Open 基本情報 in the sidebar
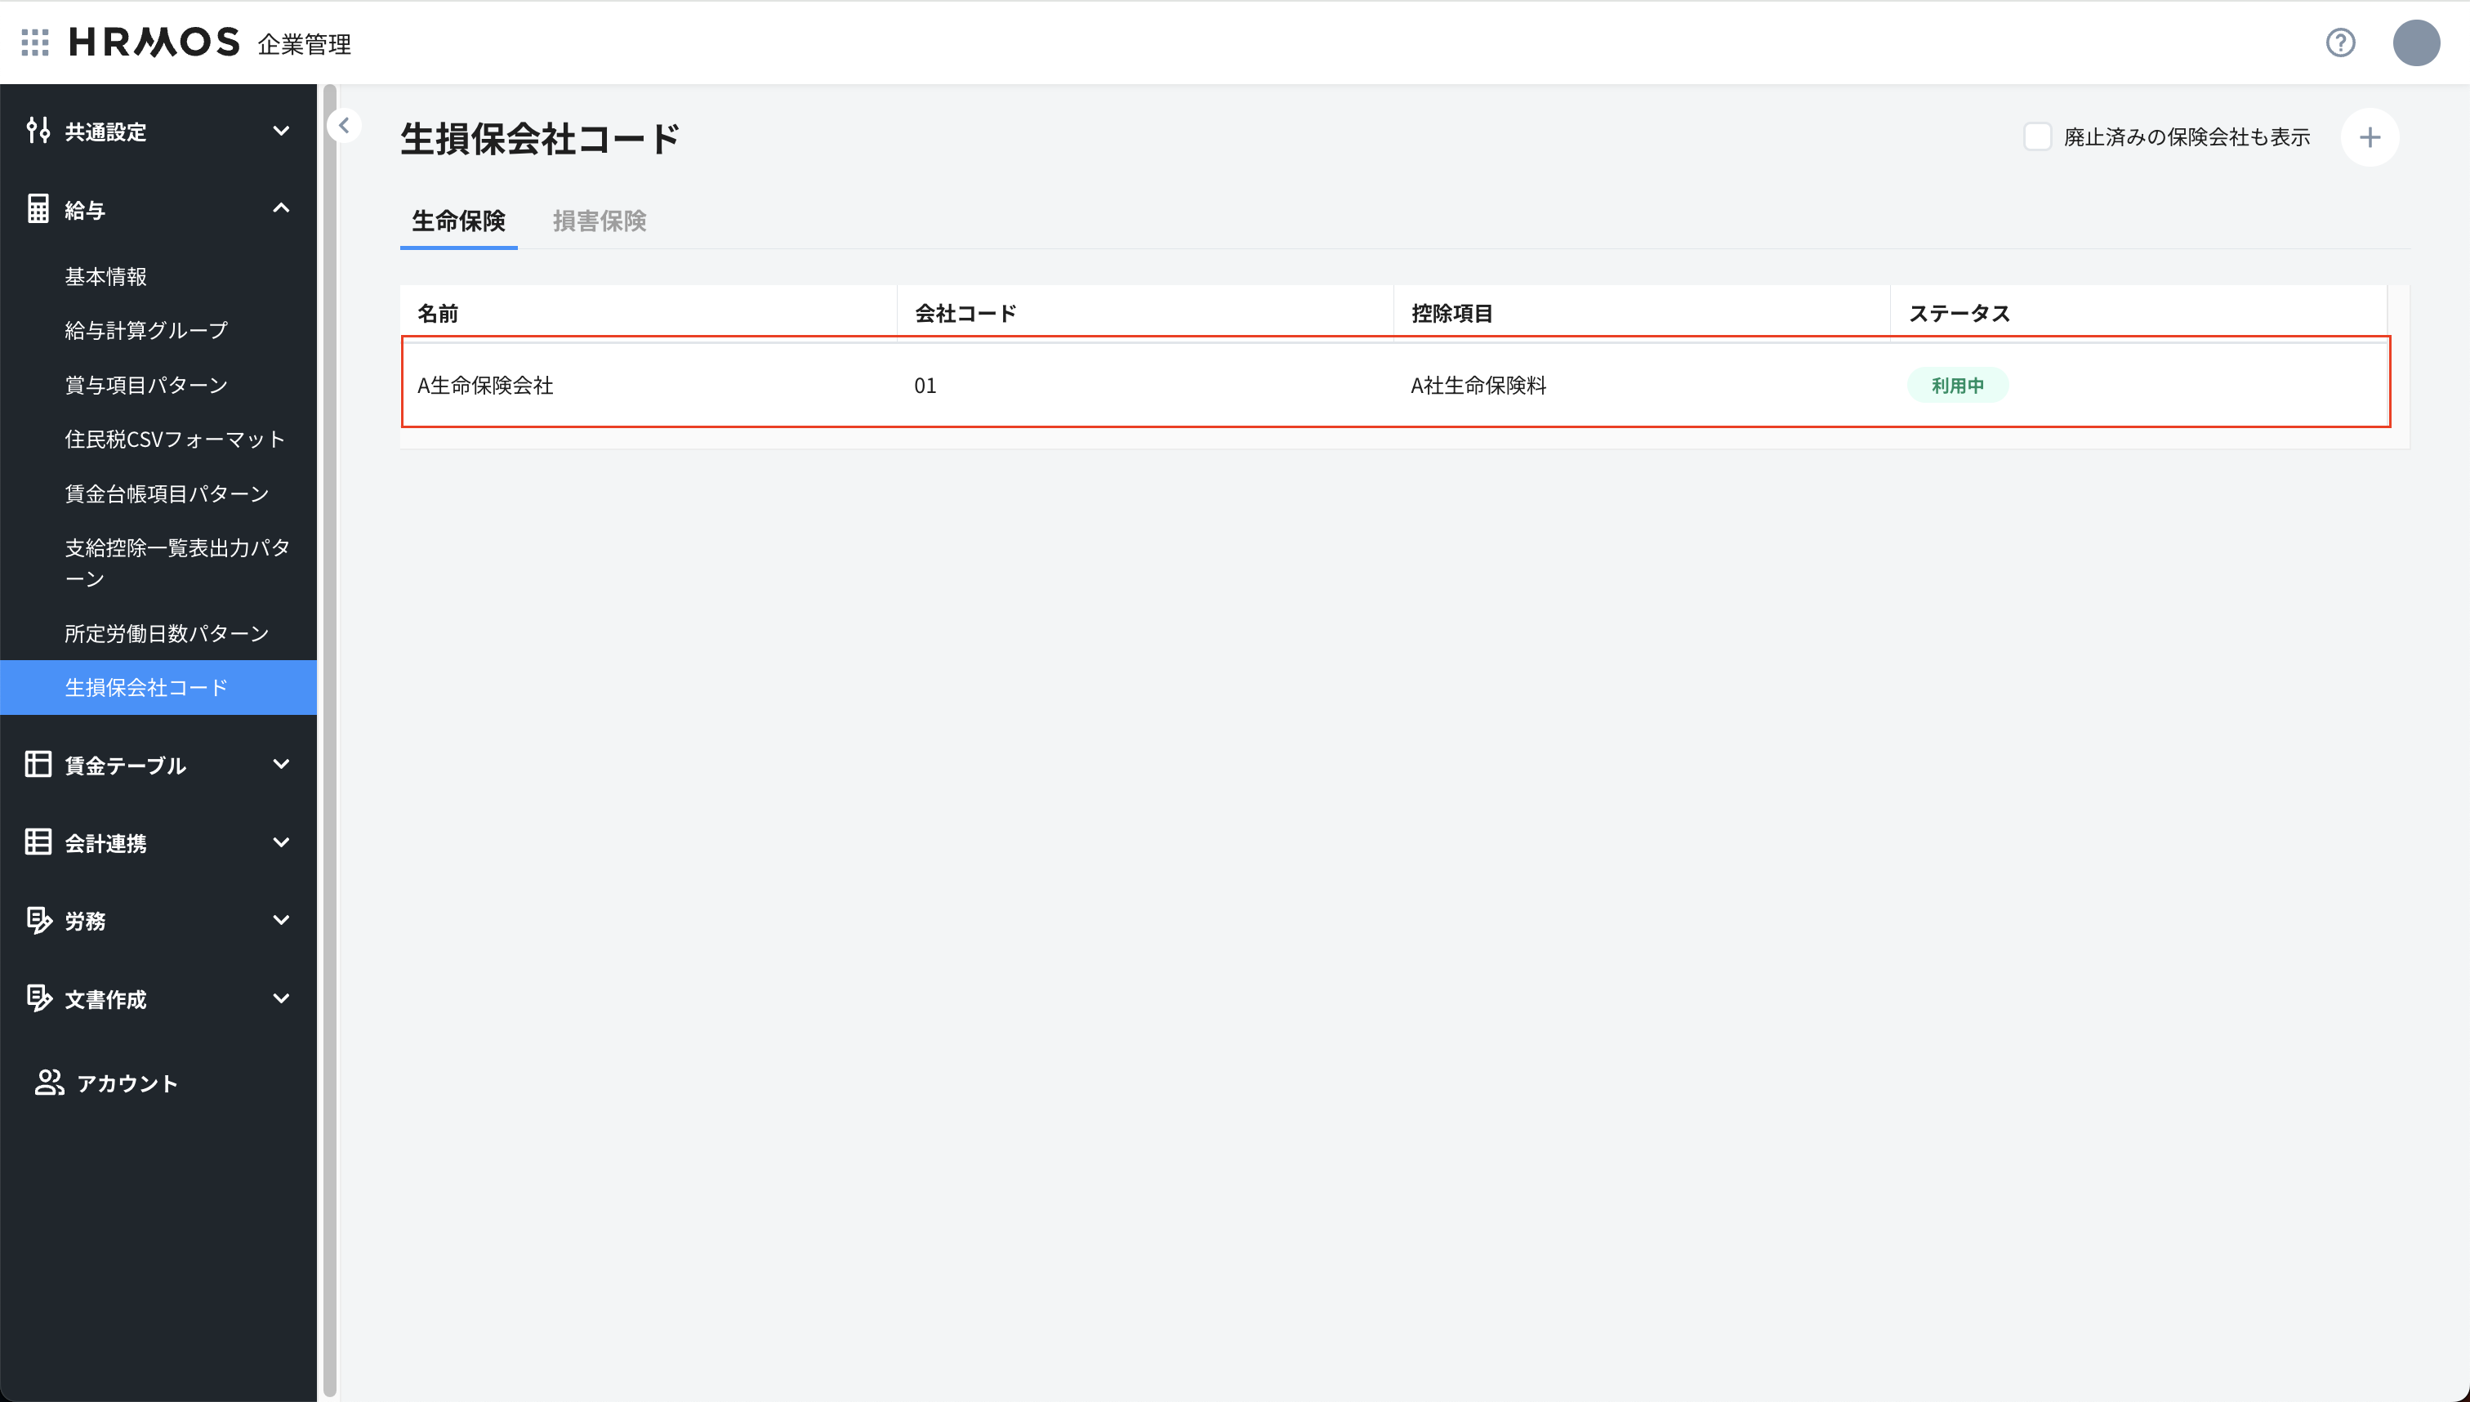Image resolution: width=2470 pixels, height=1402 pixels. [x=106, y=276]
